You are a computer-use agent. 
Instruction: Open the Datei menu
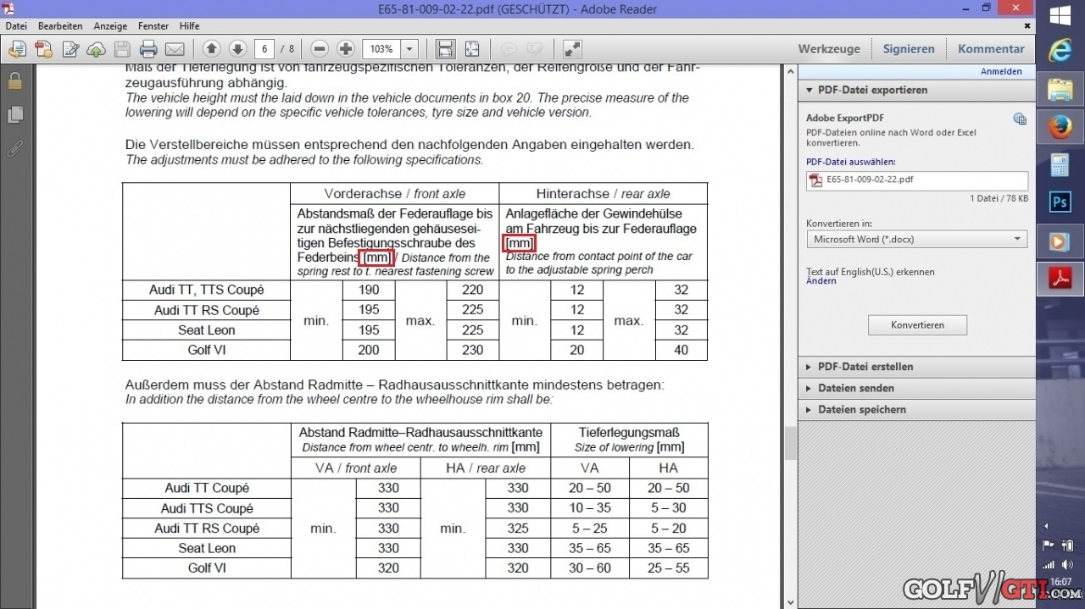(x=16, y=26)
